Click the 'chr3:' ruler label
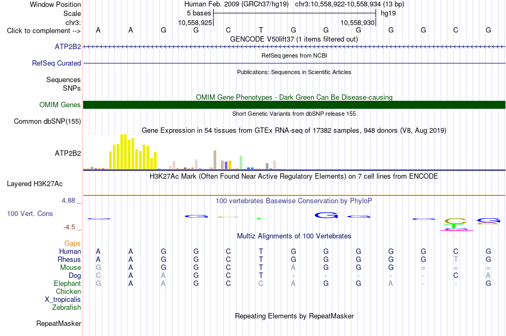 73,22
